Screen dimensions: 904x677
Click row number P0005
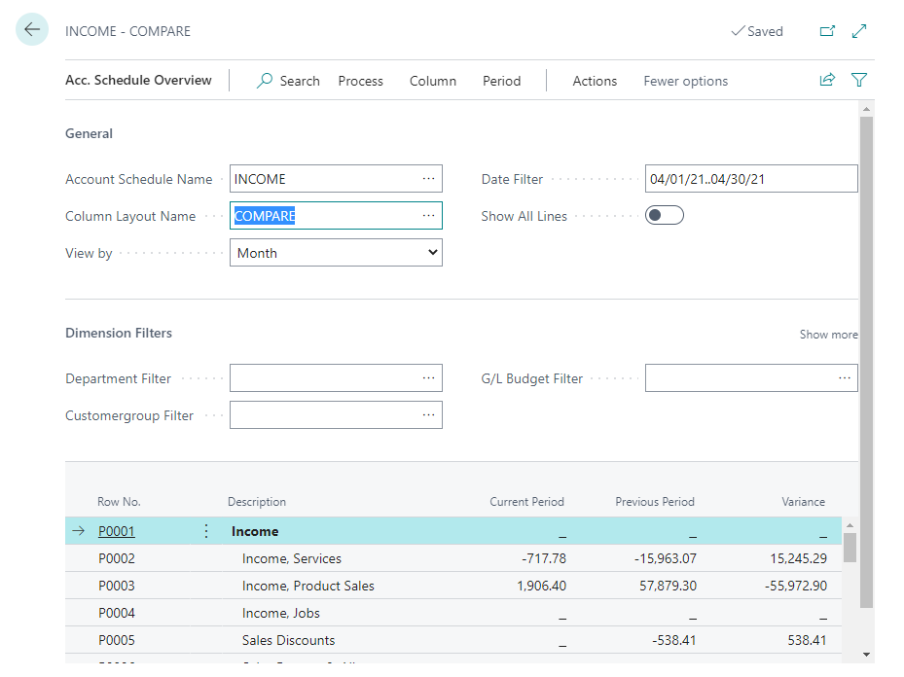[117, 640]
